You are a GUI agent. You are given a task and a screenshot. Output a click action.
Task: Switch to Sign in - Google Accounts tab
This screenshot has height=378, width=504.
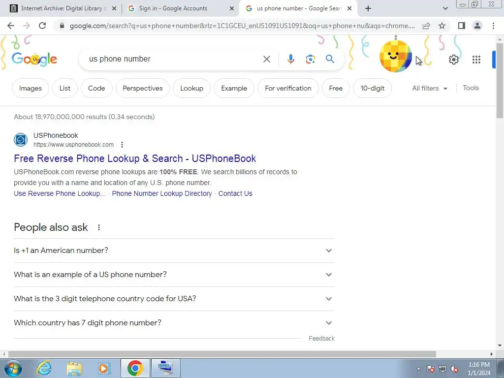click(180, 8)
